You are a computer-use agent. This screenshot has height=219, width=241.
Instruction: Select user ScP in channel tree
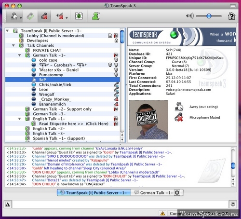[x=63, y=80]
